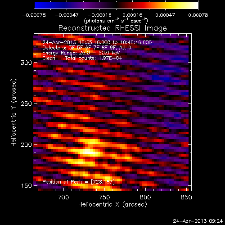The image size is (225, 225).
Task: Click the Y-axis tick label "250"
Action: click(x=27, y=103)
